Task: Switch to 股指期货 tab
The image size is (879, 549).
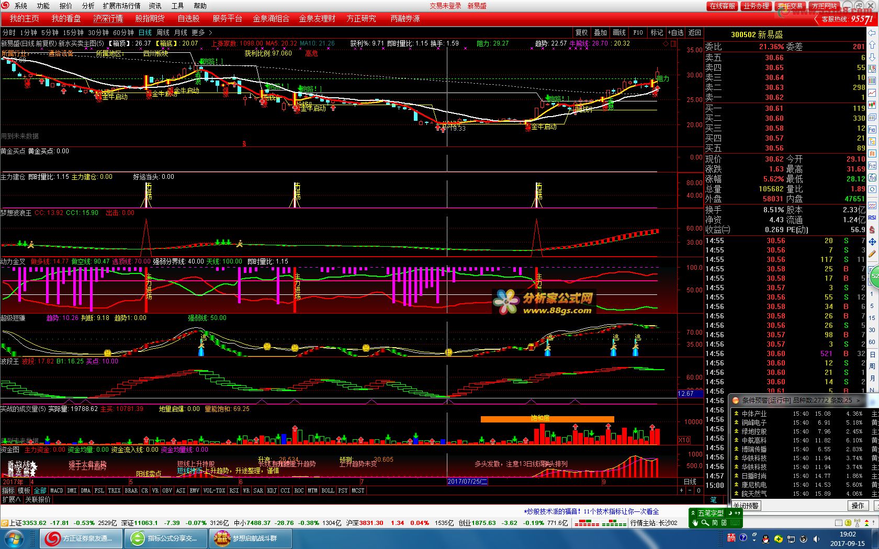Action: pos(150,18)
